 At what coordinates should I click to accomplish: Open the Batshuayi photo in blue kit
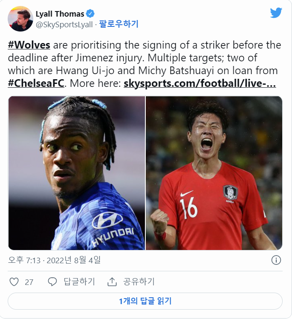(77, 173)
